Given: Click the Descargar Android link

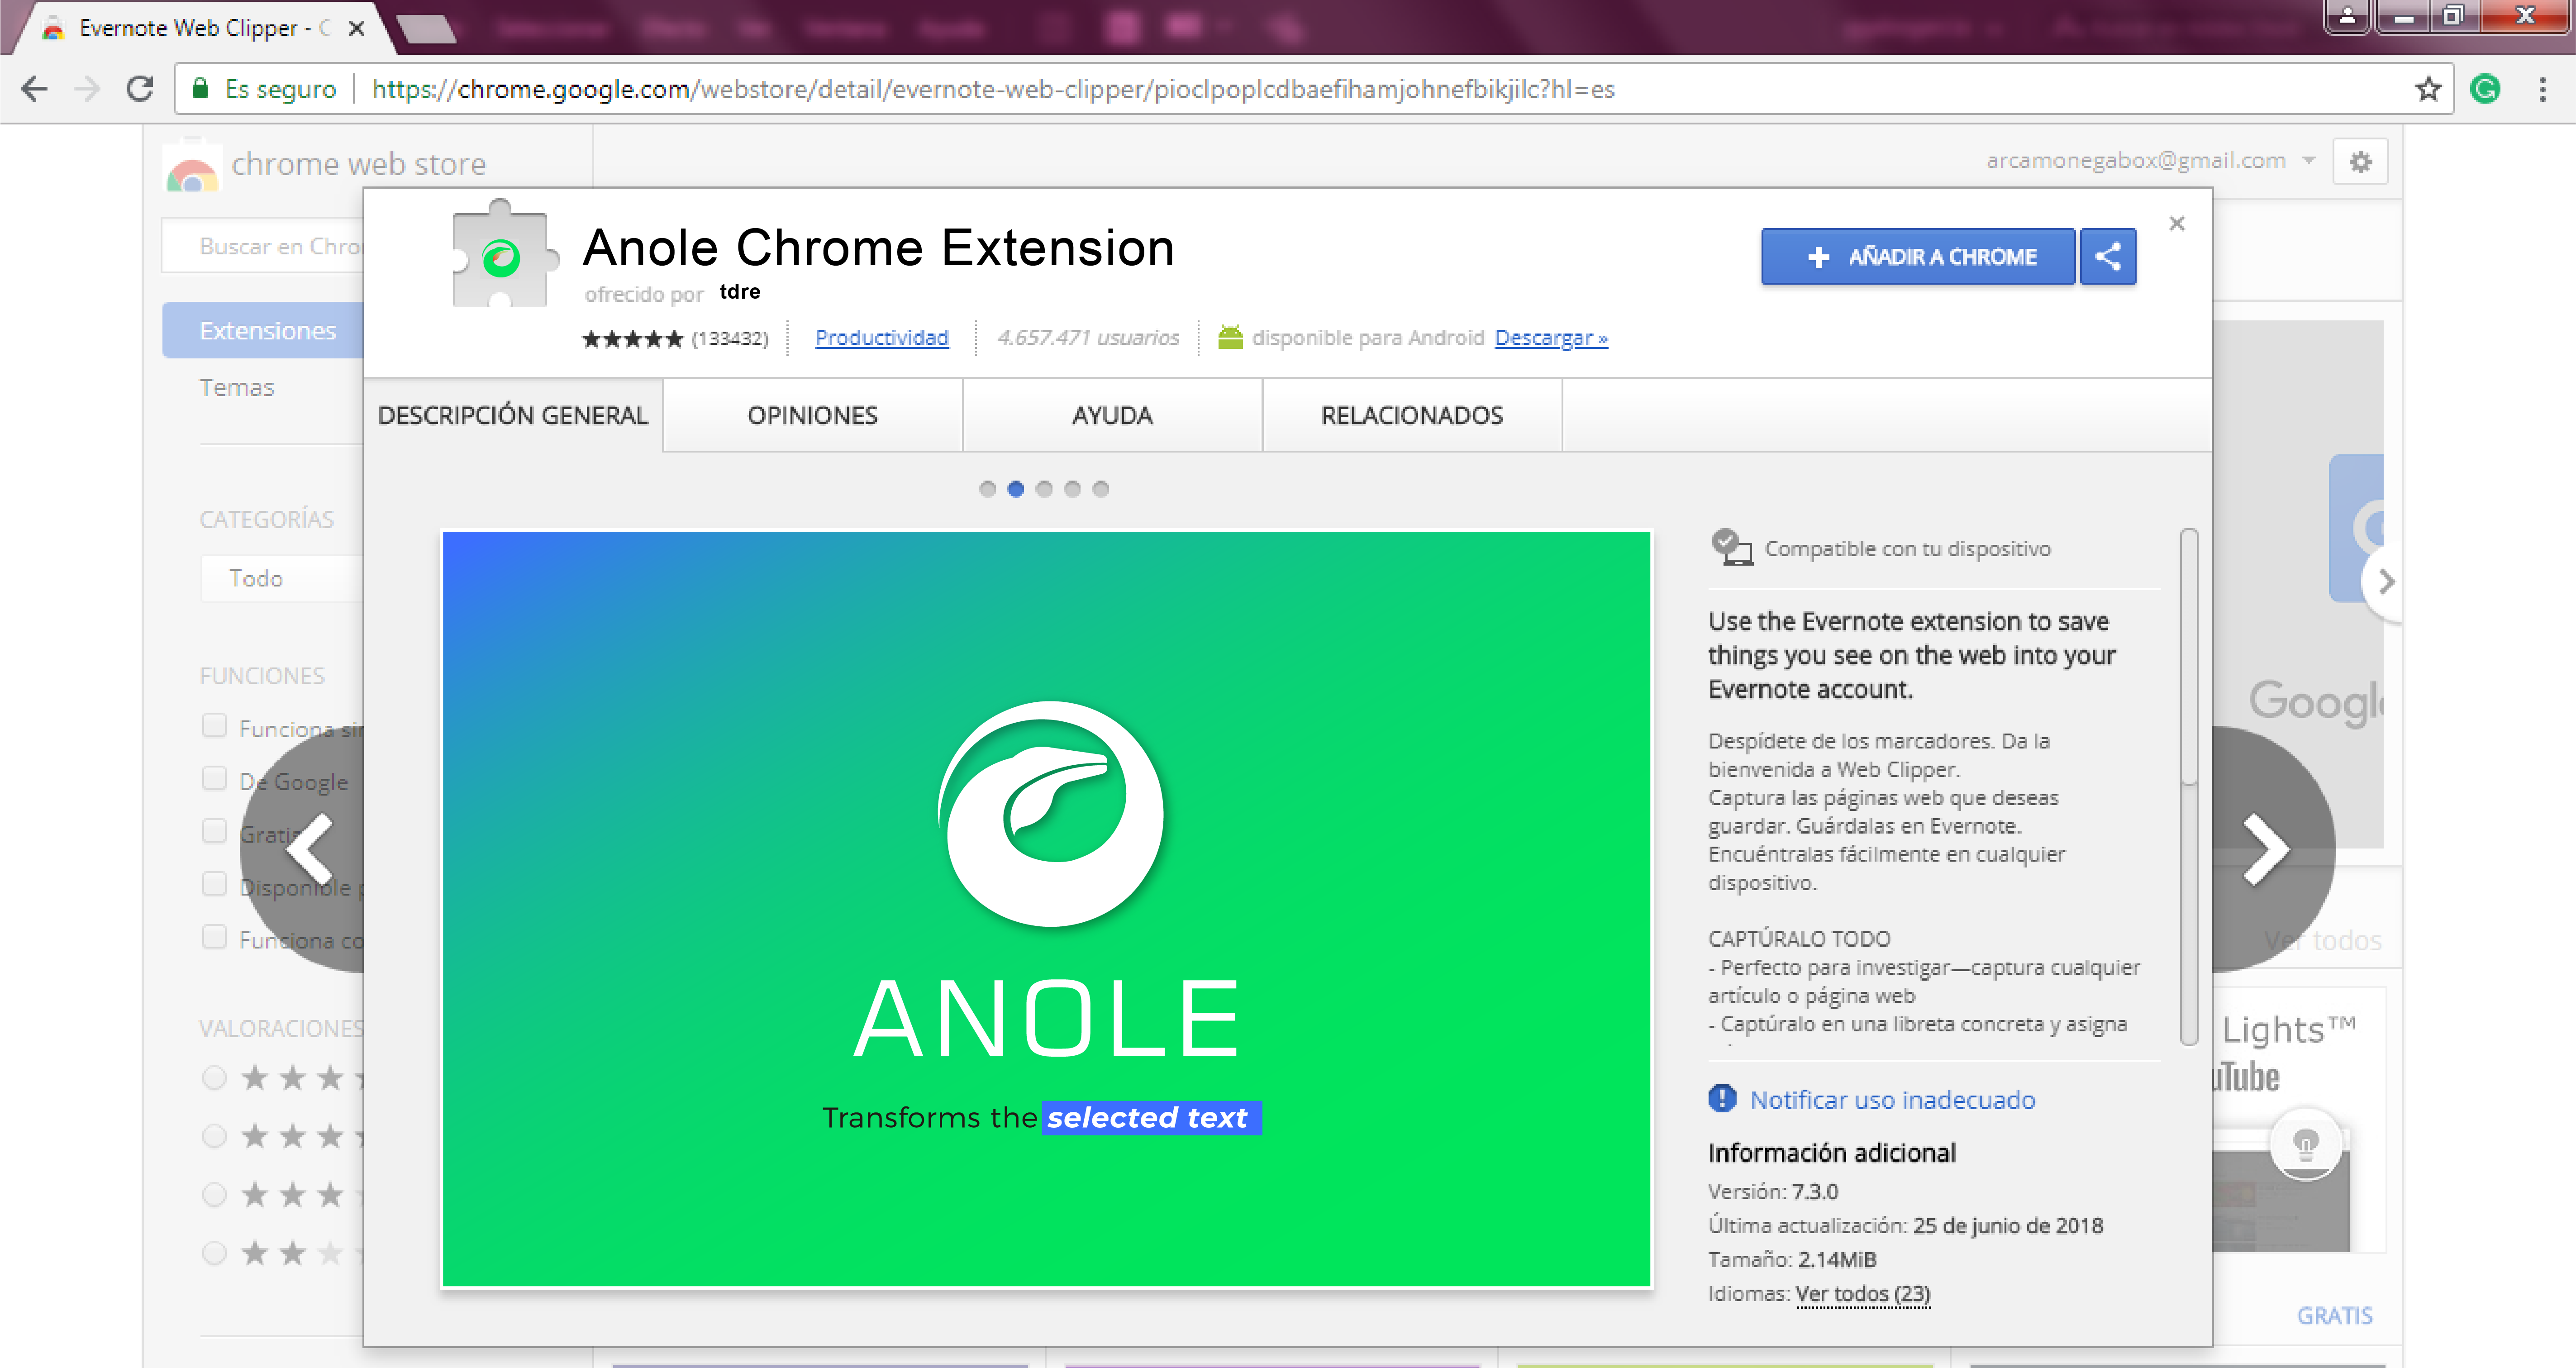Looking at the screenshot, I should (1551, 338).
